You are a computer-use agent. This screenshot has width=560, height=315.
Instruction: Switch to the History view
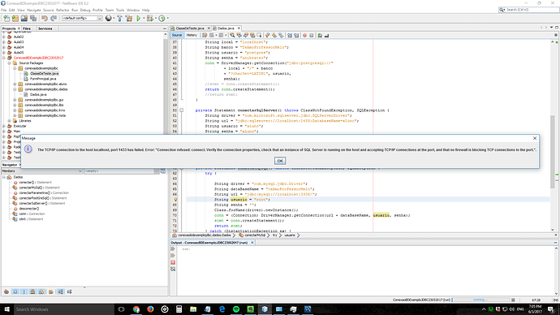tap(192, 35)
